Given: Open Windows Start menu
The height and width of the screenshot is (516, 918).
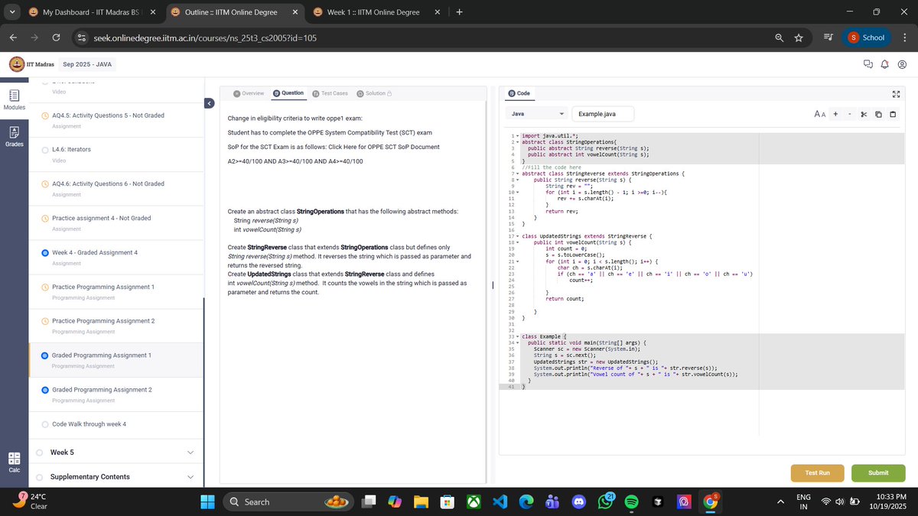Looking at the screenshot, I should tap(208, 501).
